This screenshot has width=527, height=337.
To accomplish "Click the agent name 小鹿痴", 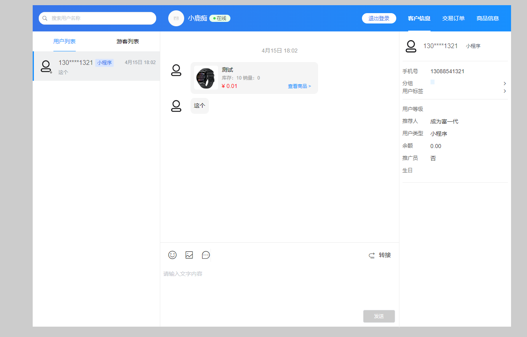I will pos(197,18).
